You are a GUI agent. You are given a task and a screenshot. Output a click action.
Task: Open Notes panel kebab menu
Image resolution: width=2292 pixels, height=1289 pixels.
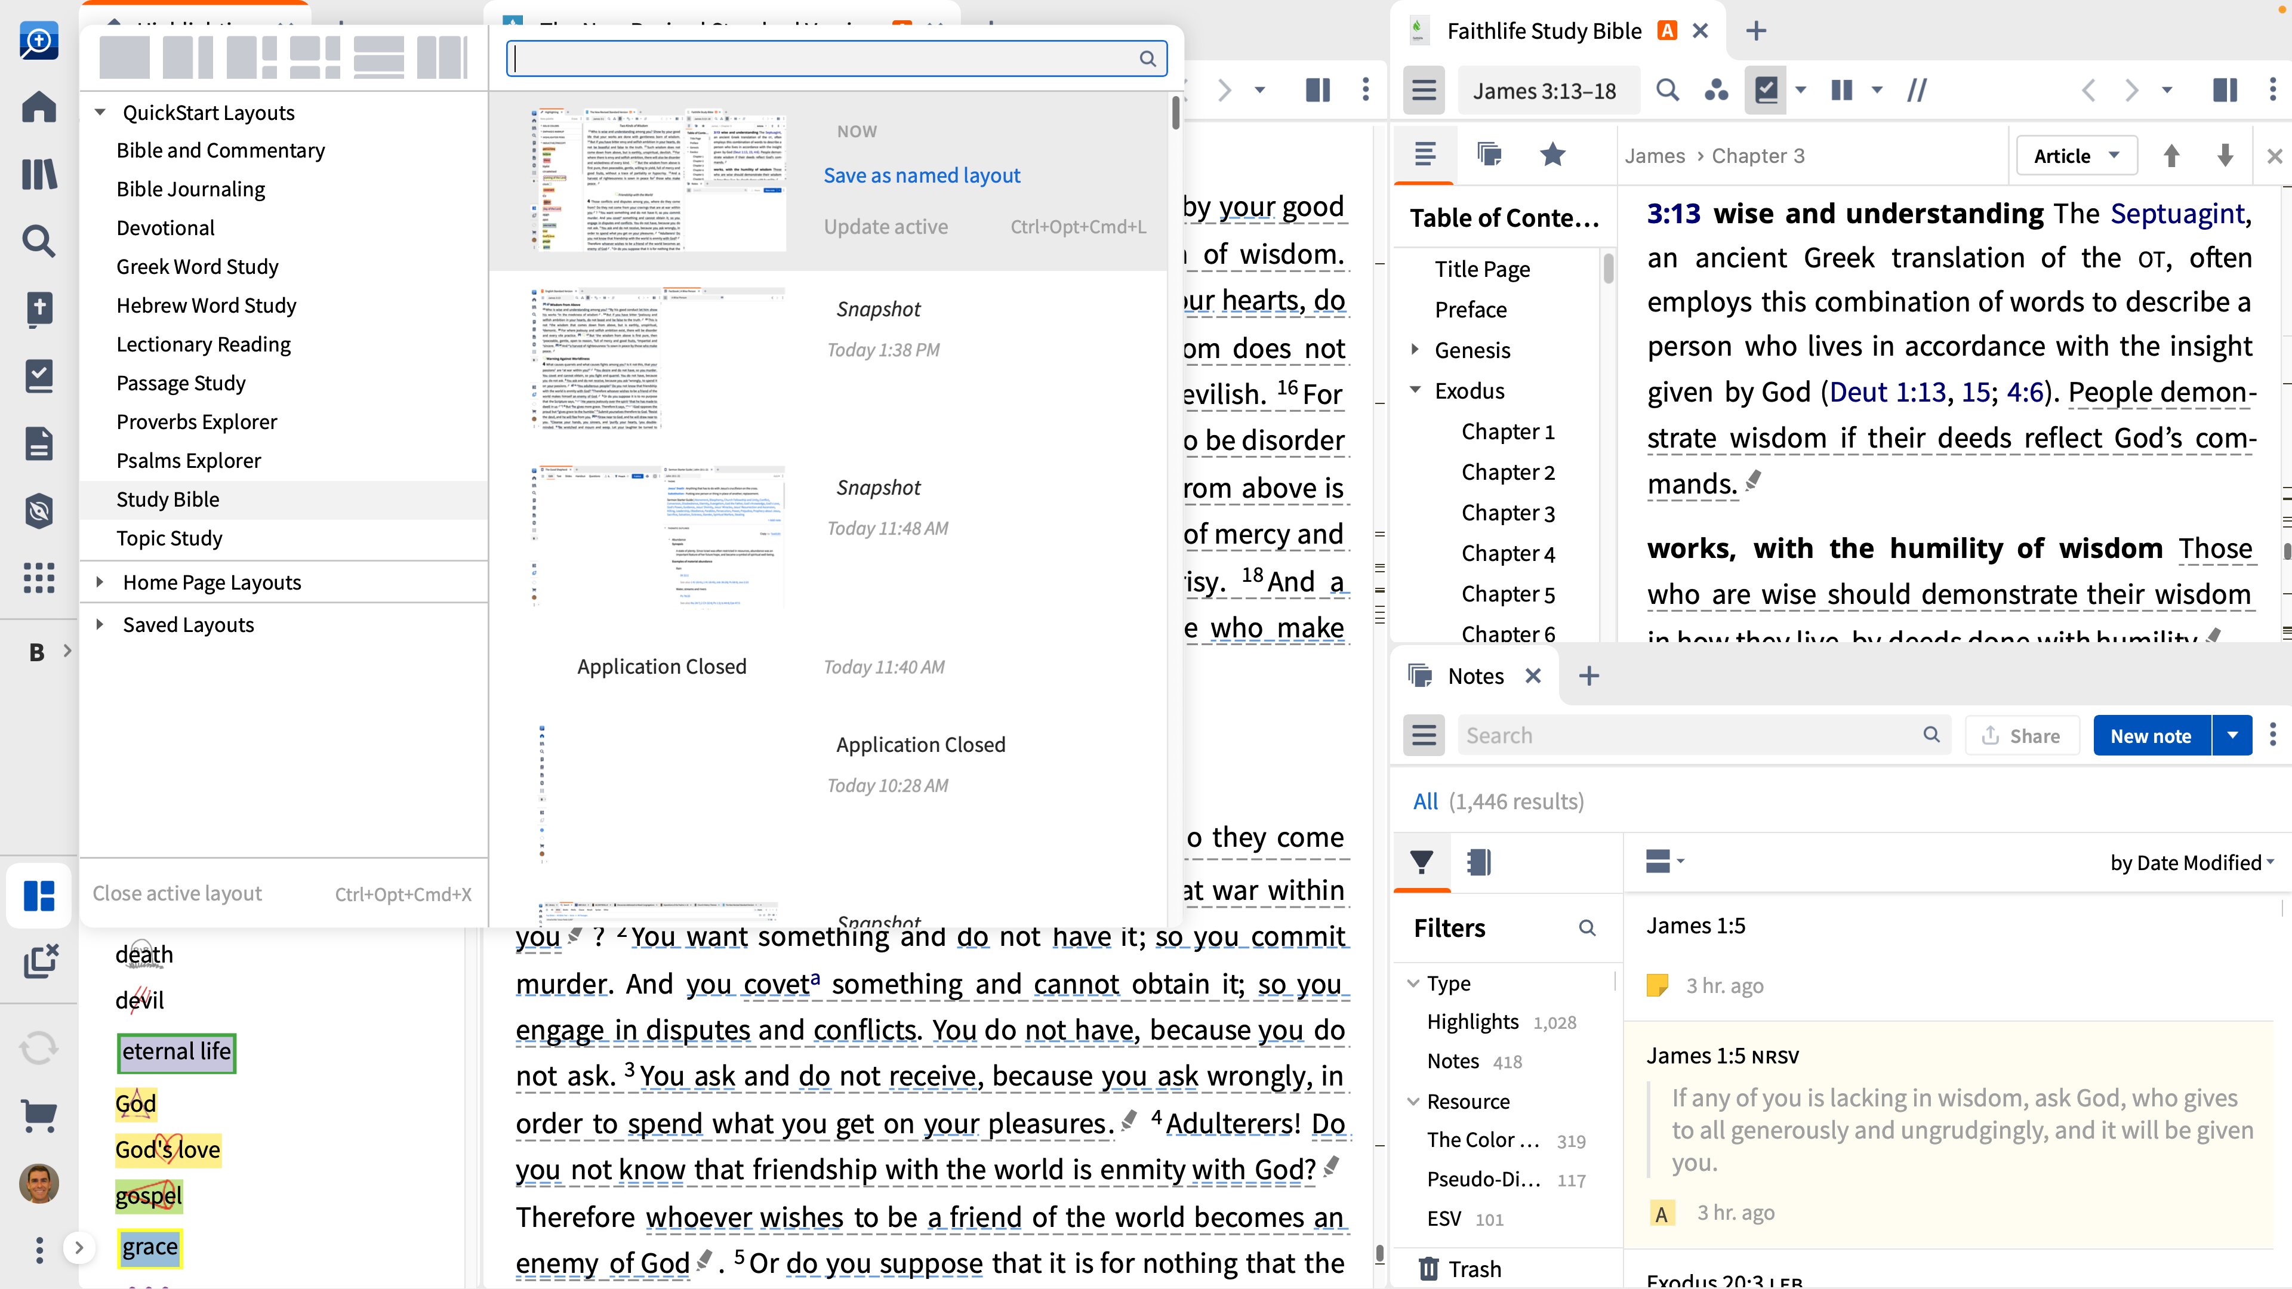2272,735
